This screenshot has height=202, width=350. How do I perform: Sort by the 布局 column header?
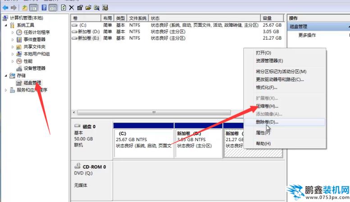[108, 18]
